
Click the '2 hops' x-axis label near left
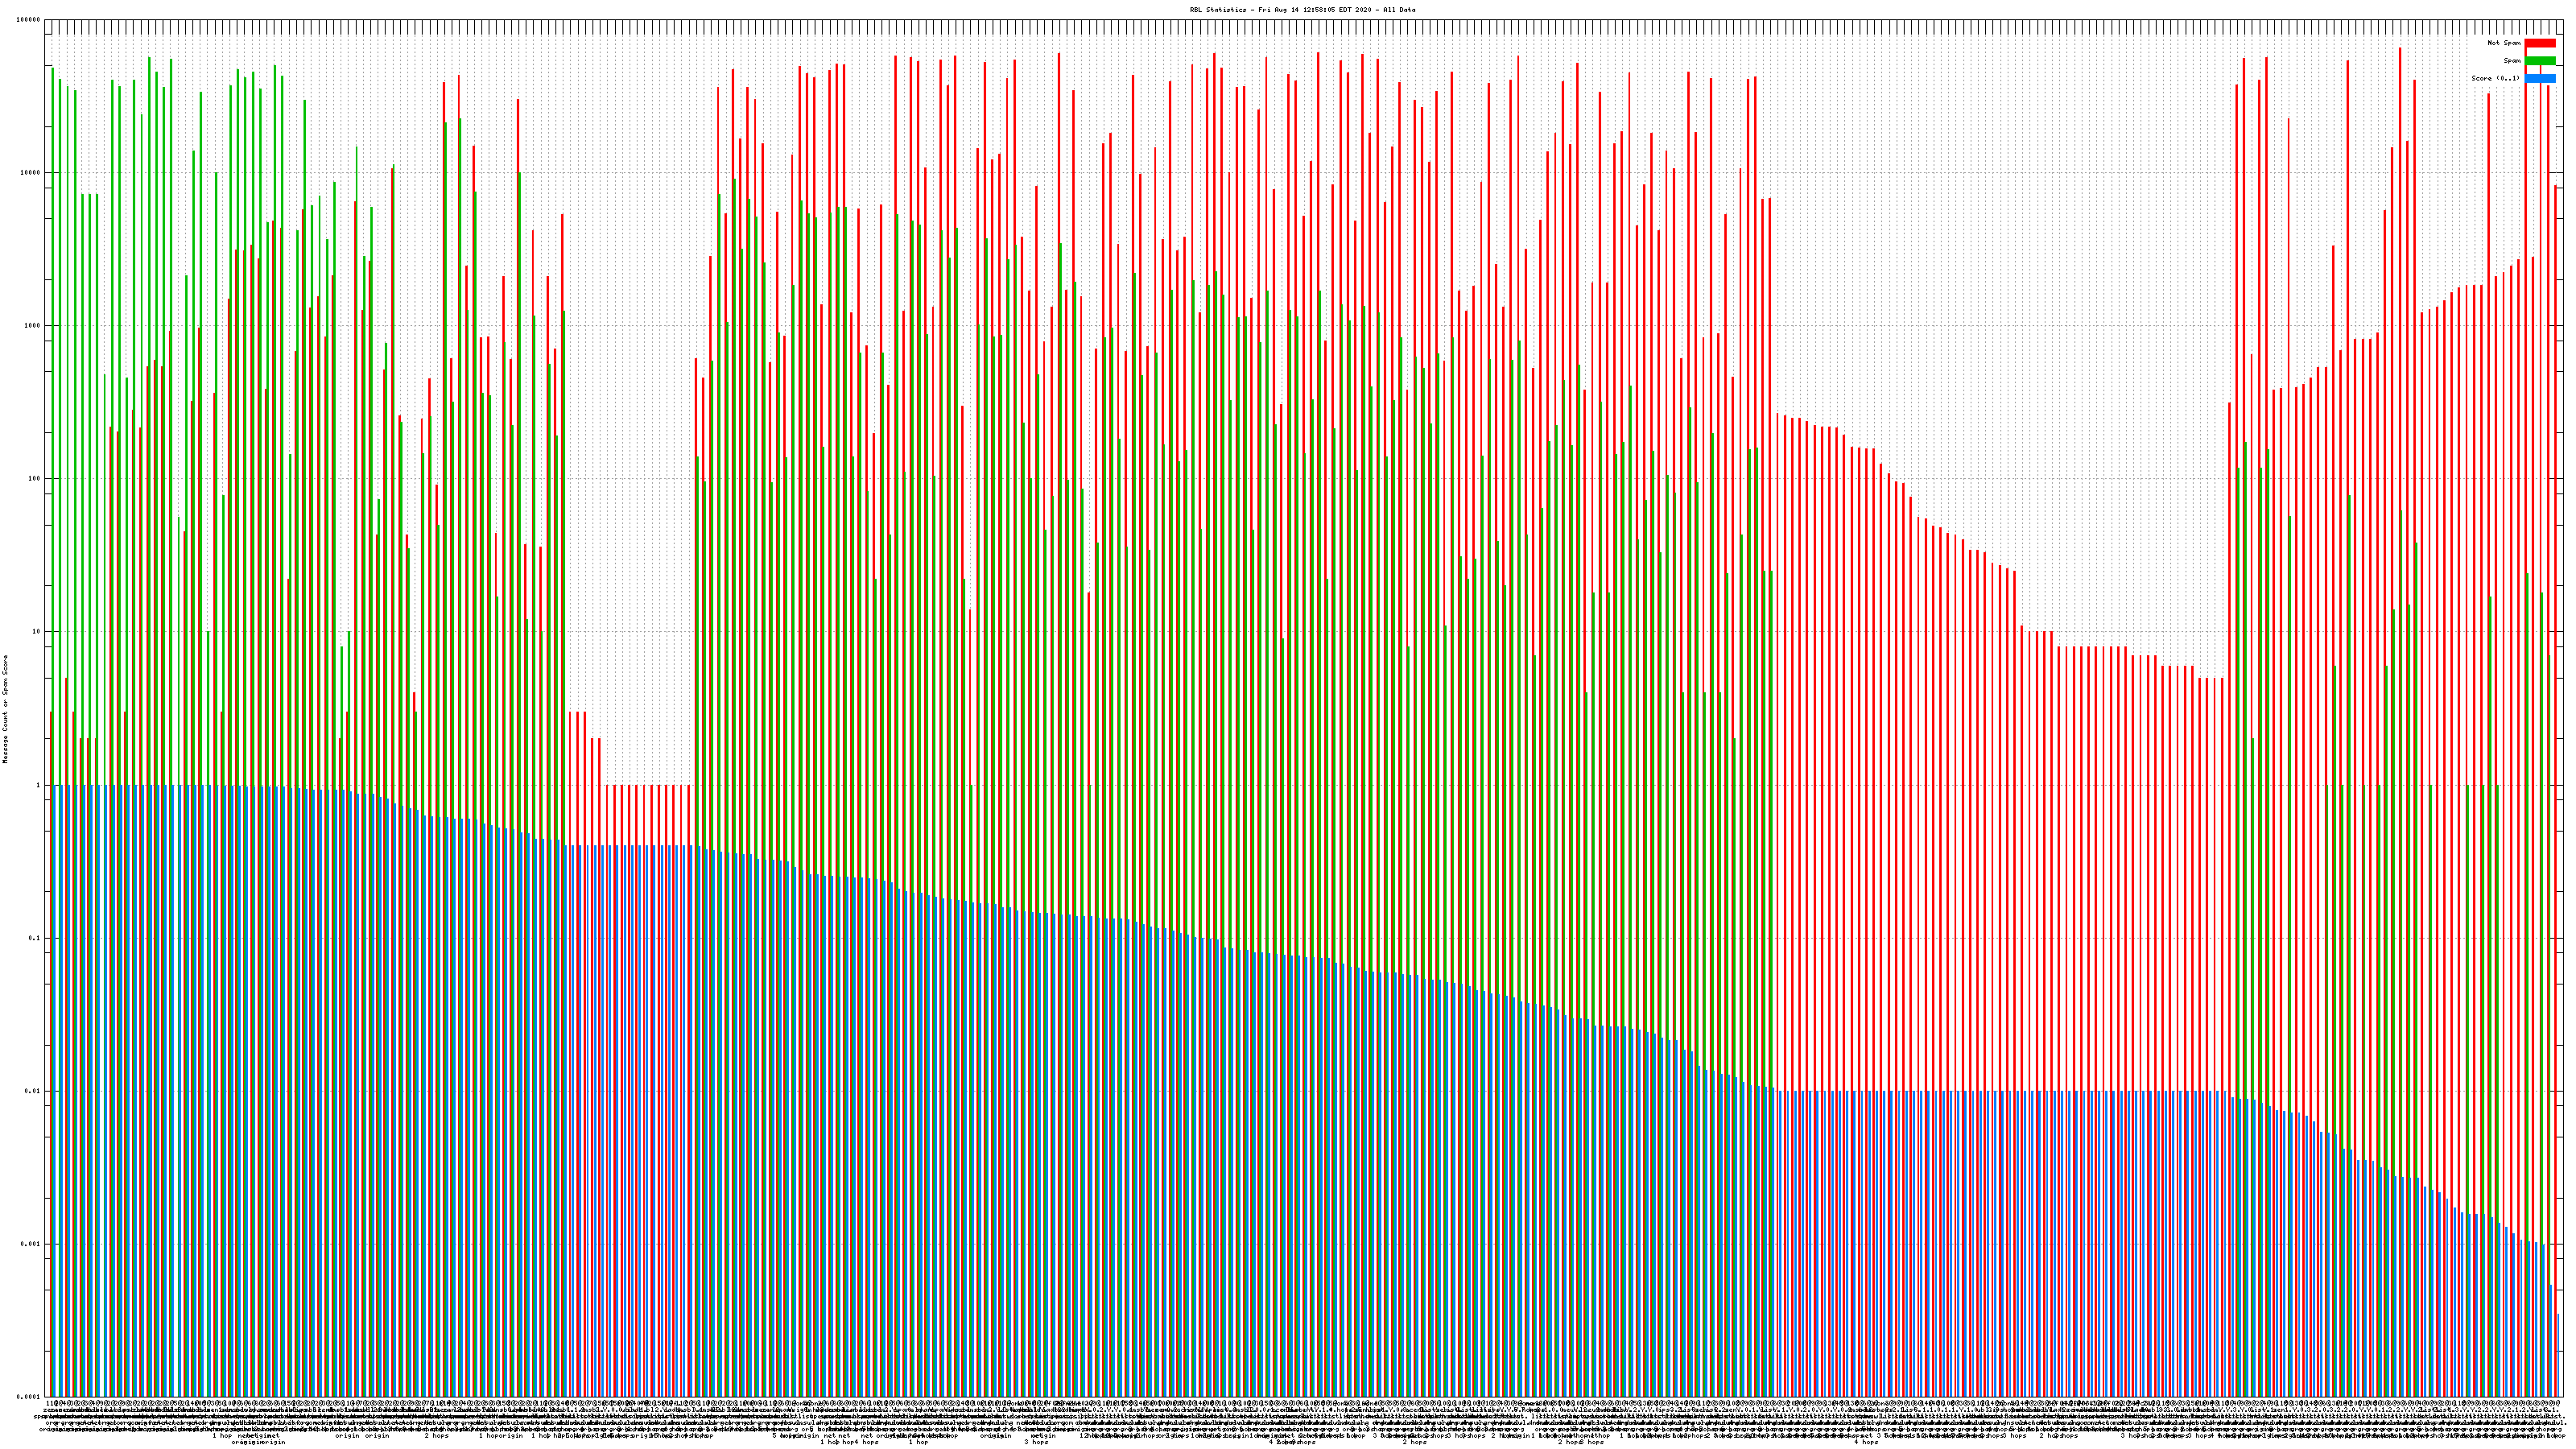coord(437,1436)
